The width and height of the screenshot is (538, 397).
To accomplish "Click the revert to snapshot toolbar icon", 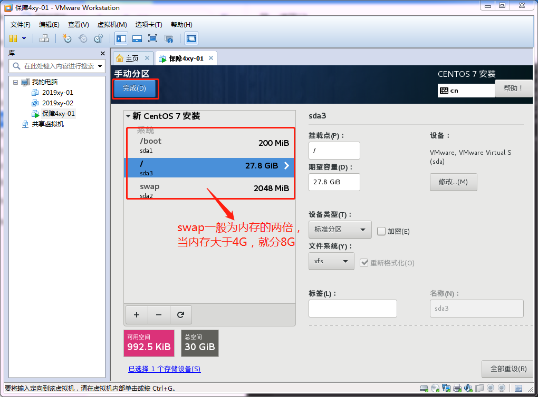I will [x=83, y=38].
